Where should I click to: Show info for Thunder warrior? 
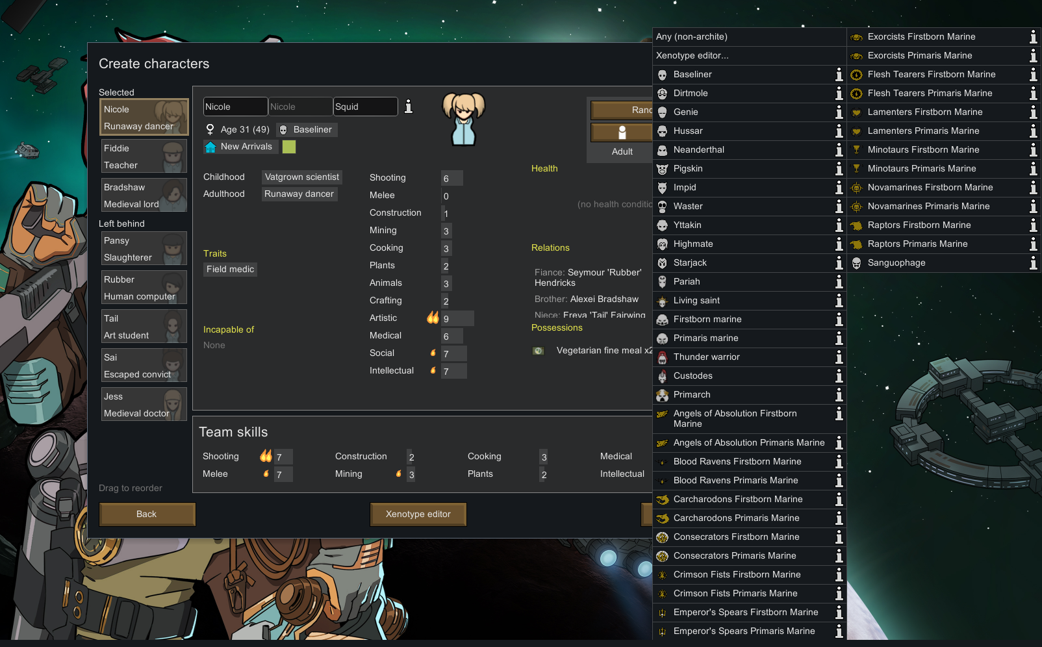point(839,357)
